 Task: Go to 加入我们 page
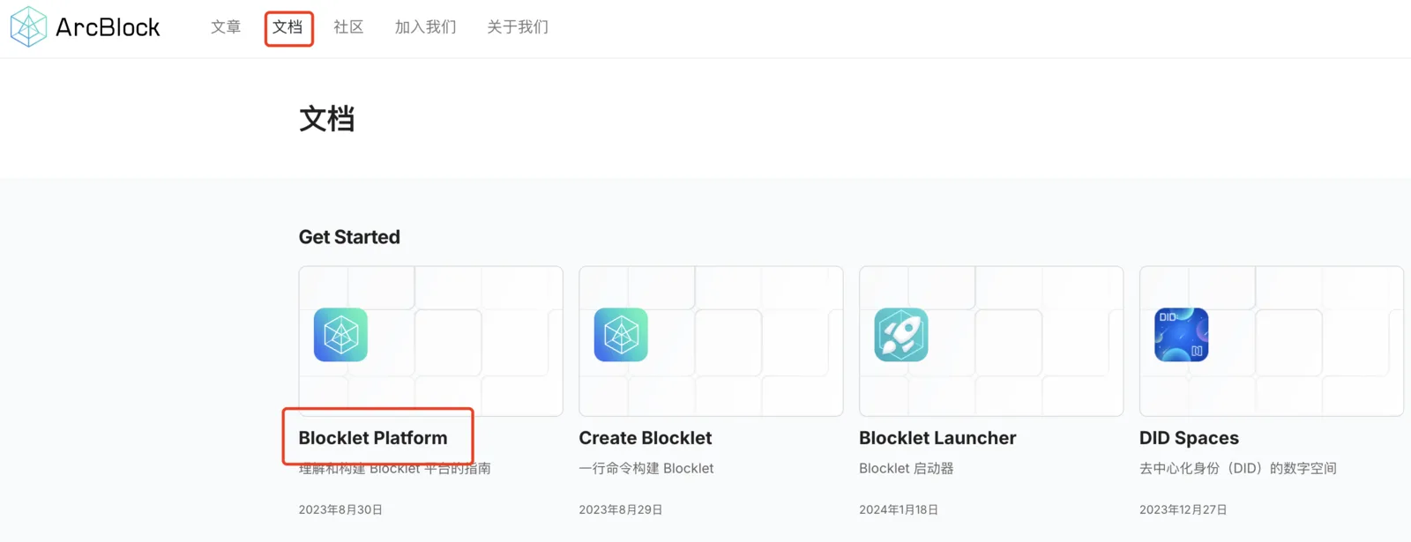point(425,27)
